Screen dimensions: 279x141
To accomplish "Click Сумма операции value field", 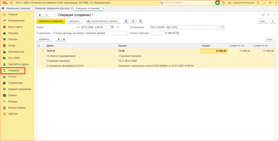I will point(163,33).
